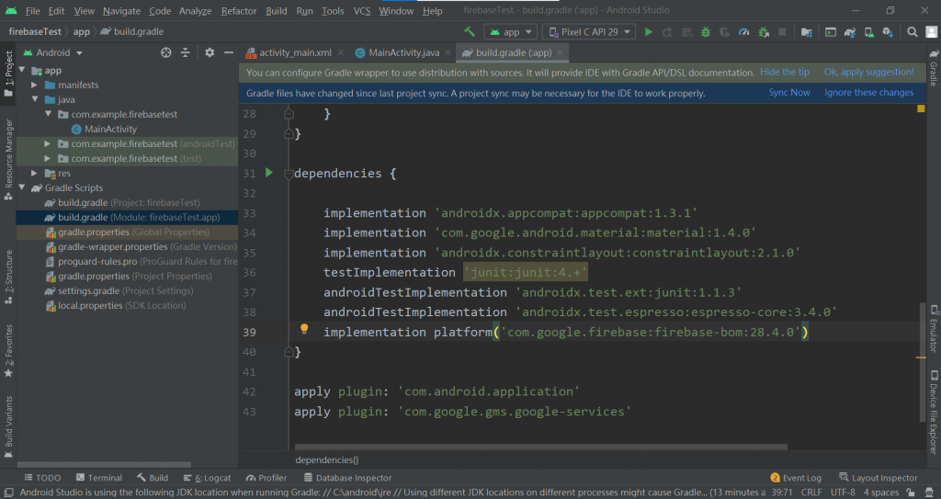Viewport: 941px width, 499px height.
Task: Open the Profiler gauge icon in toolbar
Action: [743, 31]
